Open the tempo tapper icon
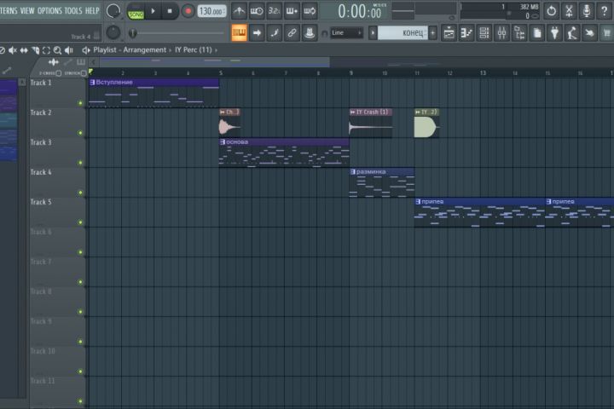This screenshot has height=409, width=614. [572, 33]
